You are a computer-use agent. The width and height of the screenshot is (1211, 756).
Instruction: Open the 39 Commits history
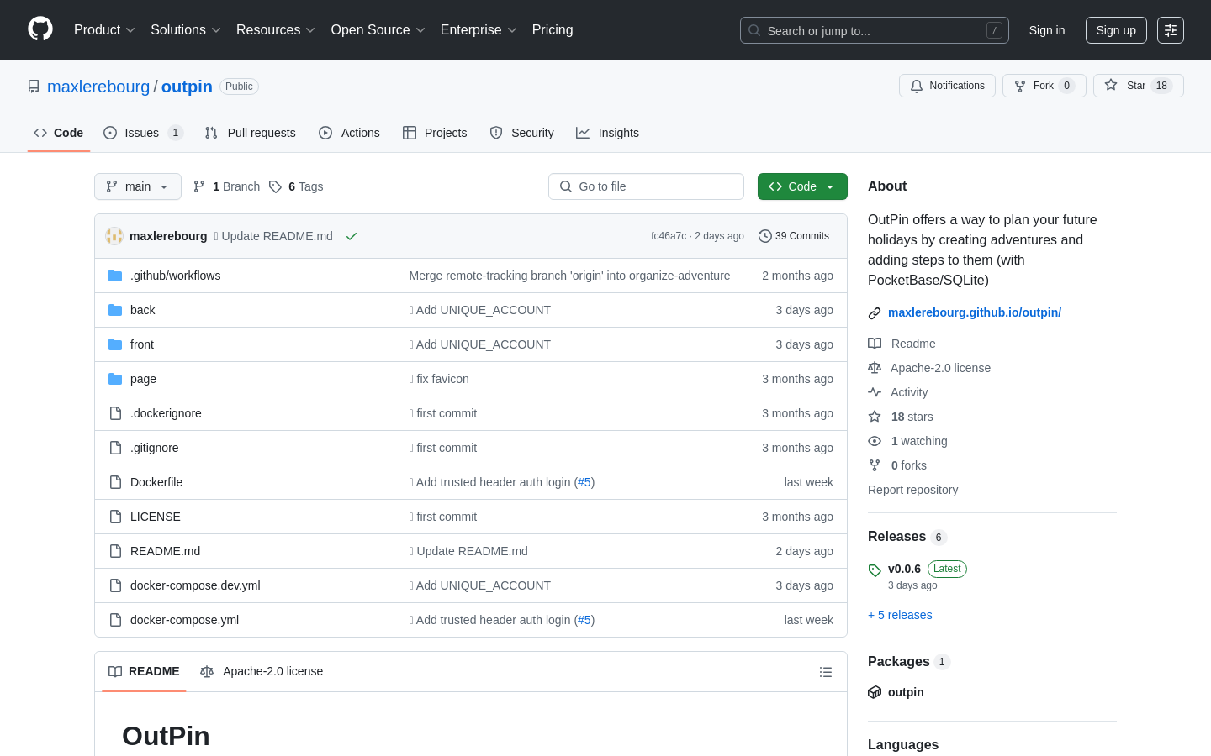pyautogui.click(x=794, y=236)
